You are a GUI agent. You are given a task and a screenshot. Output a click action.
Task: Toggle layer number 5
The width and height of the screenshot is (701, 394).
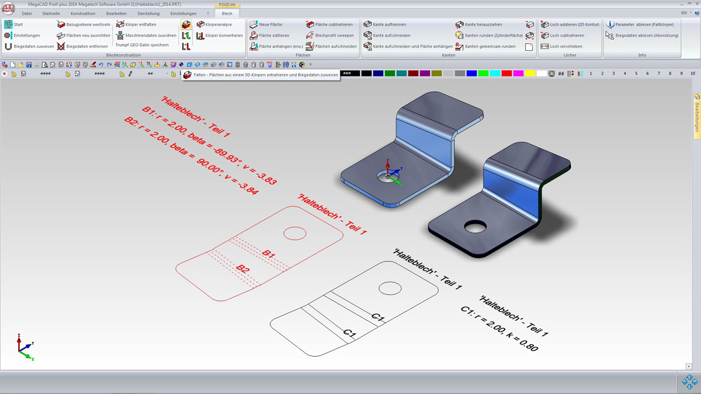coord(636,74)
